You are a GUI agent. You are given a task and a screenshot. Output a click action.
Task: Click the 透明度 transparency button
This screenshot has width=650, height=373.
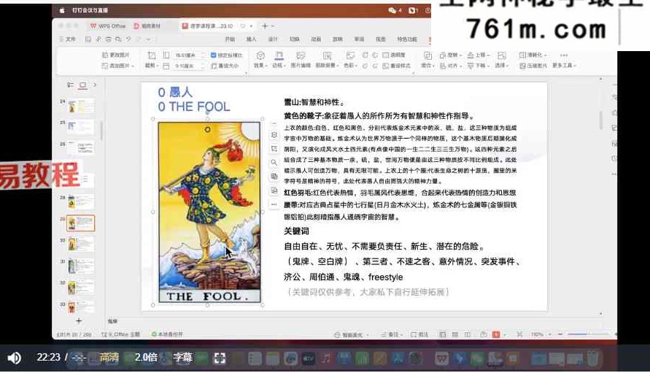tap(394, 55)
